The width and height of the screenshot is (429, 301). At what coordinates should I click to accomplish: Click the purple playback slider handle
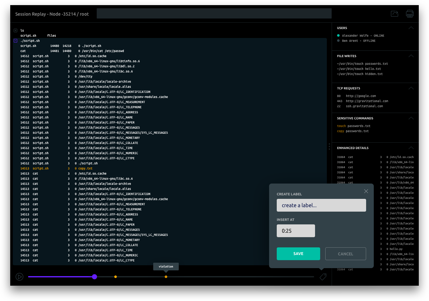[94, 277]
